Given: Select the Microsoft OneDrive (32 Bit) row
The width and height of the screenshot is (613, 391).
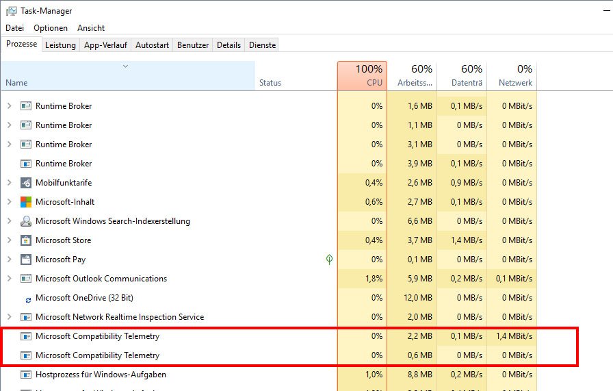Looking at the screenshot, I should (x=269, y=298).
